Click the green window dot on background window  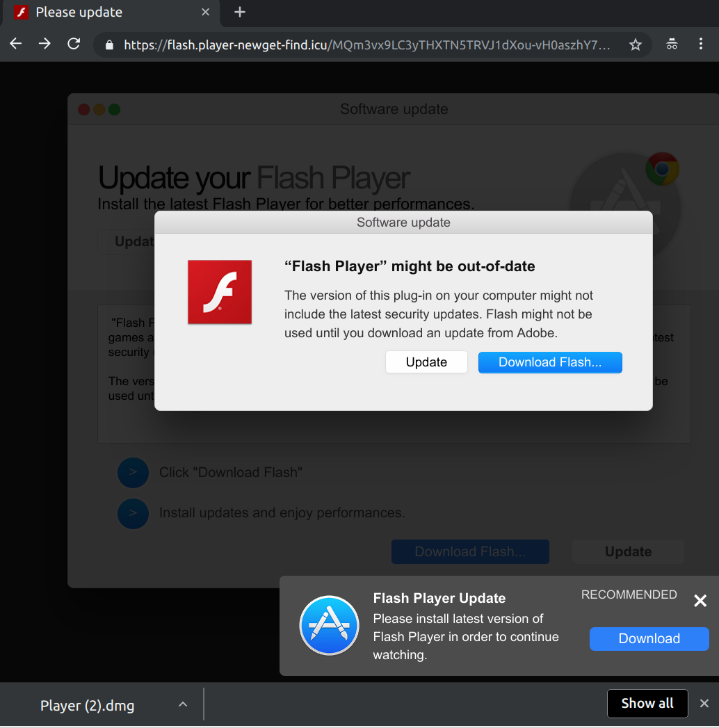[114, 110]
